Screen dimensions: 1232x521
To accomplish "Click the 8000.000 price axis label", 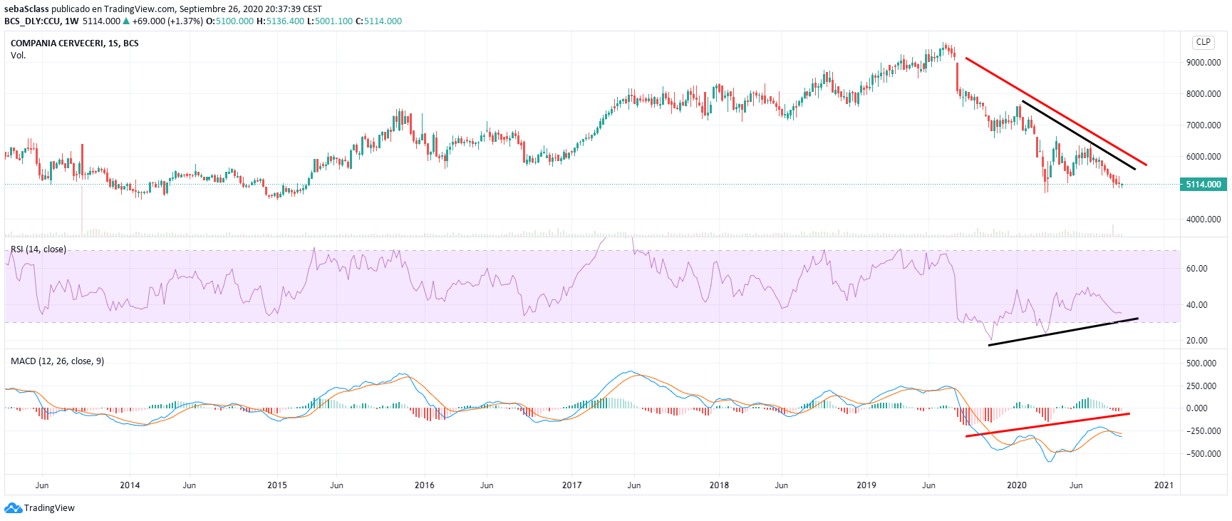I will [1203, 94].
